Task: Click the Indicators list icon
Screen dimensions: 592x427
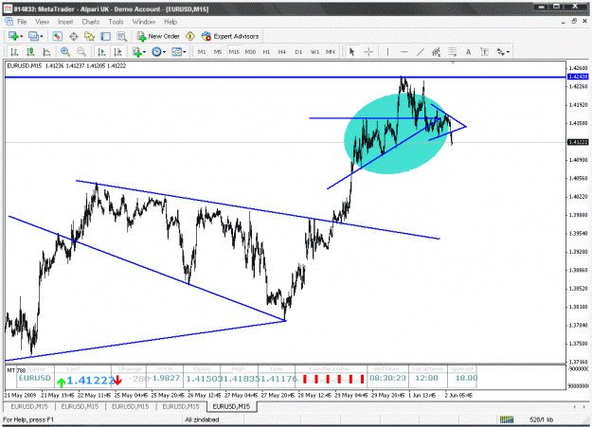Action: point(137,52)
